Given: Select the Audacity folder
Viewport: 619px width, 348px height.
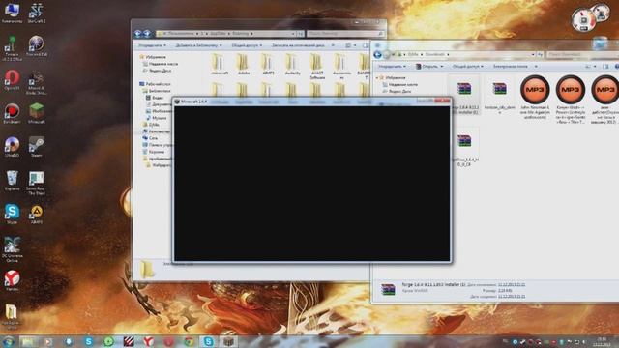Looking at the screenshot, I should [x=292, y=65].
